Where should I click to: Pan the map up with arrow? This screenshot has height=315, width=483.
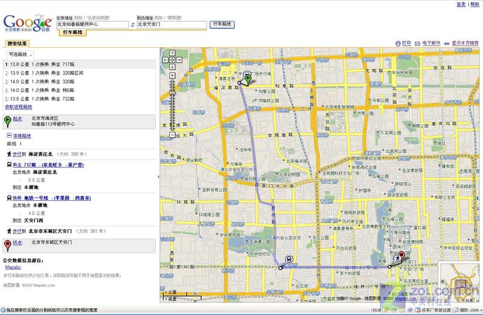coord(172,53)
